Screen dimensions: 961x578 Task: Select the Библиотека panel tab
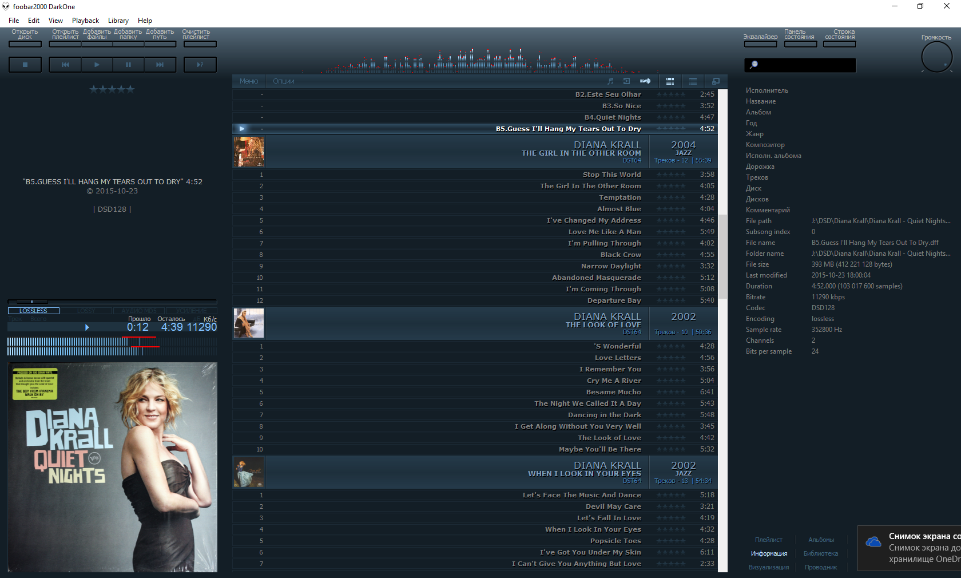pyautogui.click(x=821, y=553)
